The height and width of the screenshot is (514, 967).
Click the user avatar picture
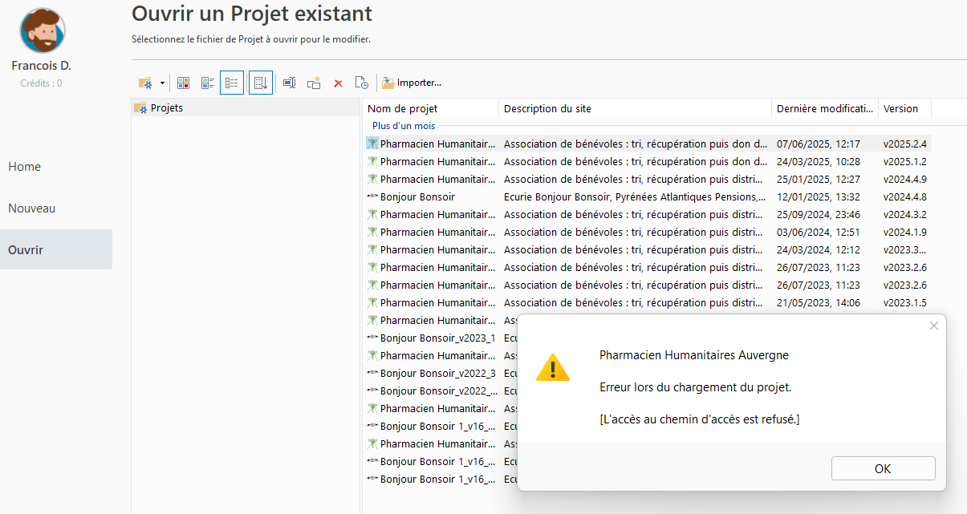click(42, 30)
